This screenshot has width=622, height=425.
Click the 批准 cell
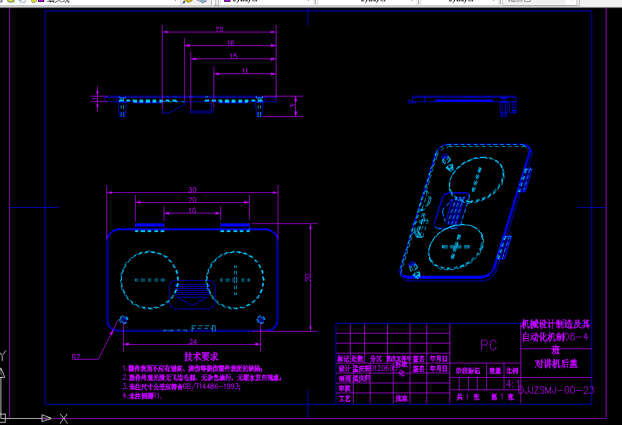pyautogui.click(x=402, y=398)
